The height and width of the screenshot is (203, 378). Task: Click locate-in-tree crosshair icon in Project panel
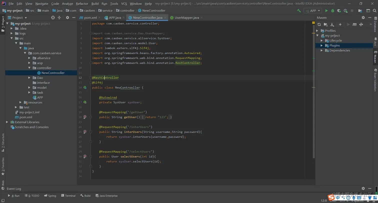(x=53, y=18)
